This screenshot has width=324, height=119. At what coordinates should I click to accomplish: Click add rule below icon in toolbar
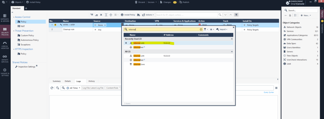pyautogui.click(x=96, y=15)
